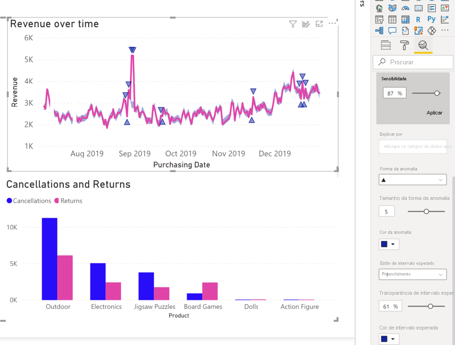
Task: Select the Python visual
Action: 432,19
